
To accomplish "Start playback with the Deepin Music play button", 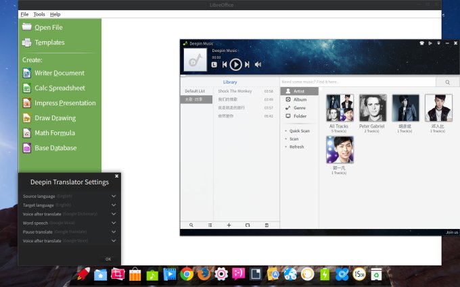I will pyautogui.click(x=235, y=64).
